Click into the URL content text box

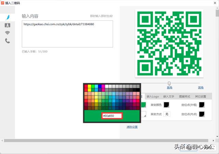click(67, 34)
